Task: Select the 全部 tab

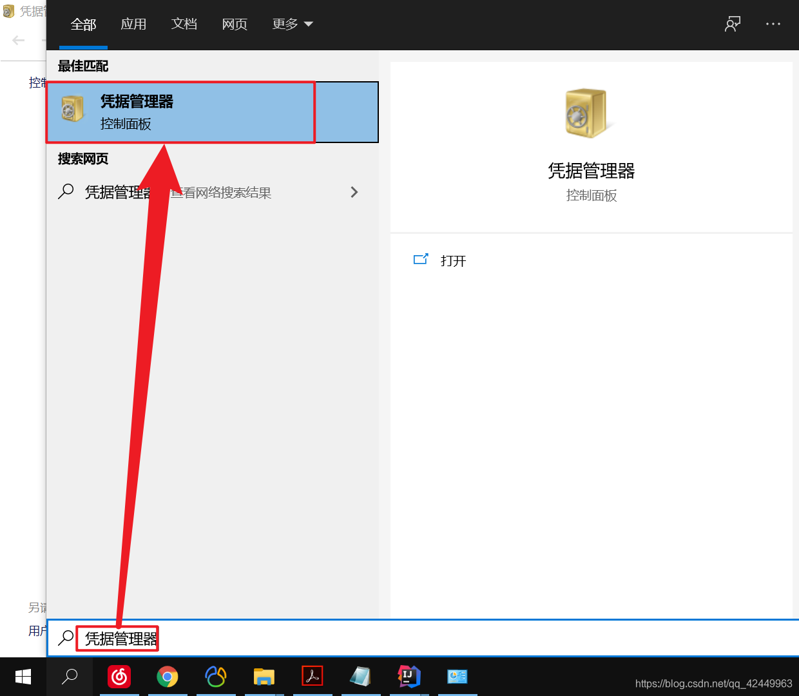Action: pos(83,24)
